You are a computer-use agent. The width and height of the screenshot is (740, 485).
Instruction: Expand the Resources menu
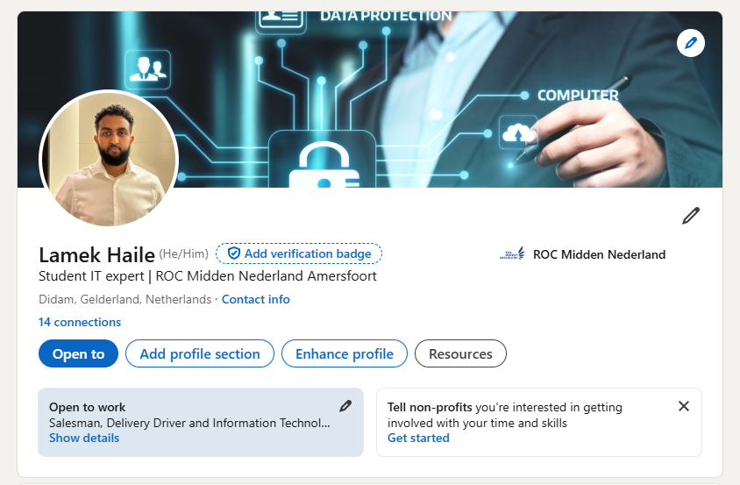[x=460, y=353]
